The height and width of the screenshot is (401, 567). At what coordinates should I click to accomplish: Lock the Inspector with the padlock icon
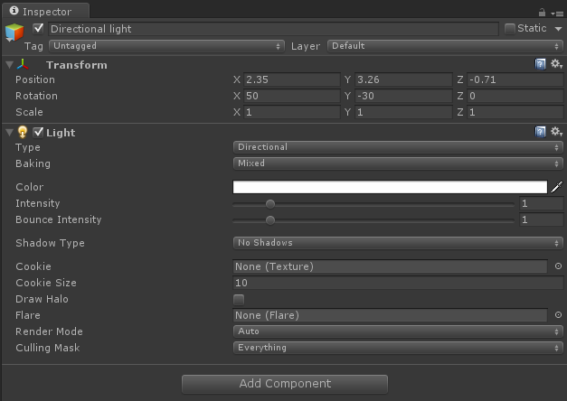point(542,13)
